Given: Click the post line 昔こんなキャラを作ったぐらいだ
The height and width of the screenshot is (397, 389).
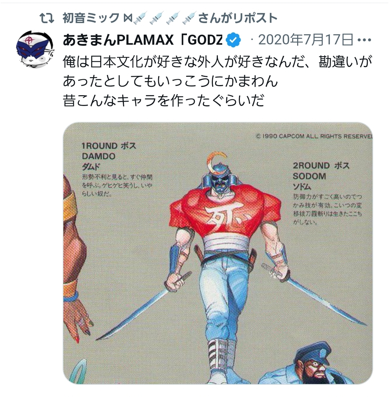Looking at the screenshot, I should click(x=164, y=101).
